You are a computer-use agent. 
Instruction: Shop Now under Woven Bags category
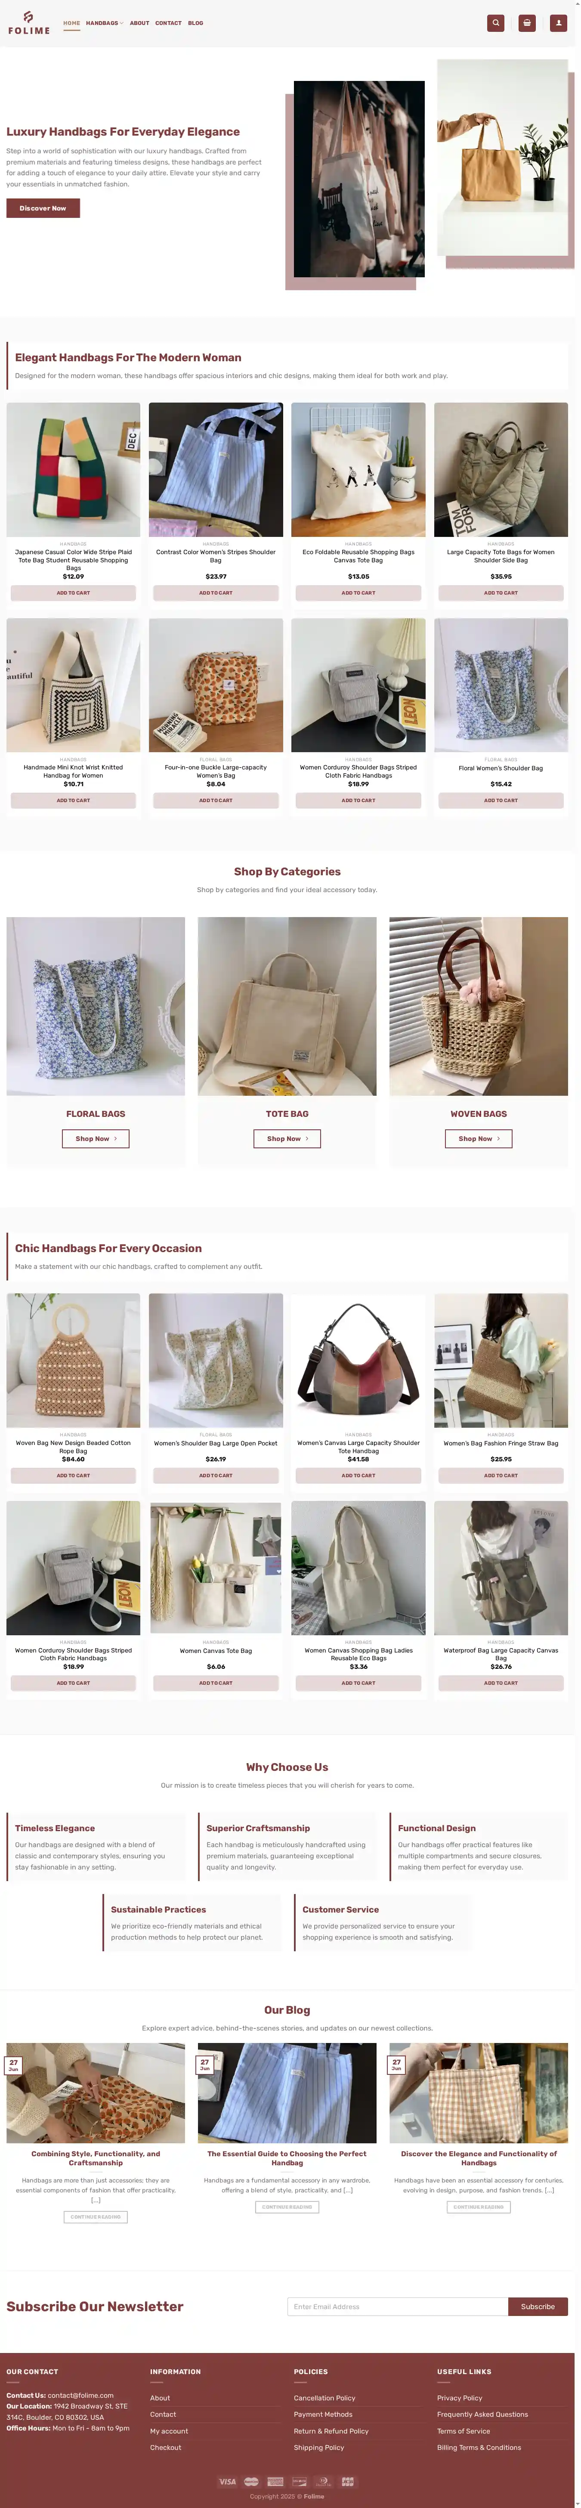coord(478,1138)
